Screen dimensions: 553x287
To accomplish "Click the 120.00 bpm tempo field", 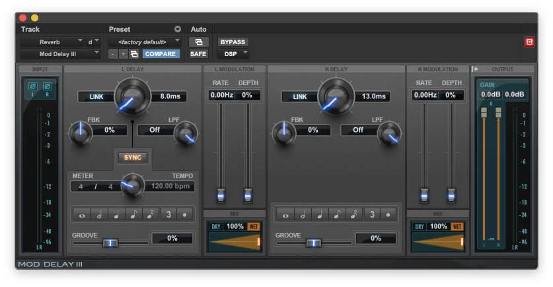I will 170,186.
